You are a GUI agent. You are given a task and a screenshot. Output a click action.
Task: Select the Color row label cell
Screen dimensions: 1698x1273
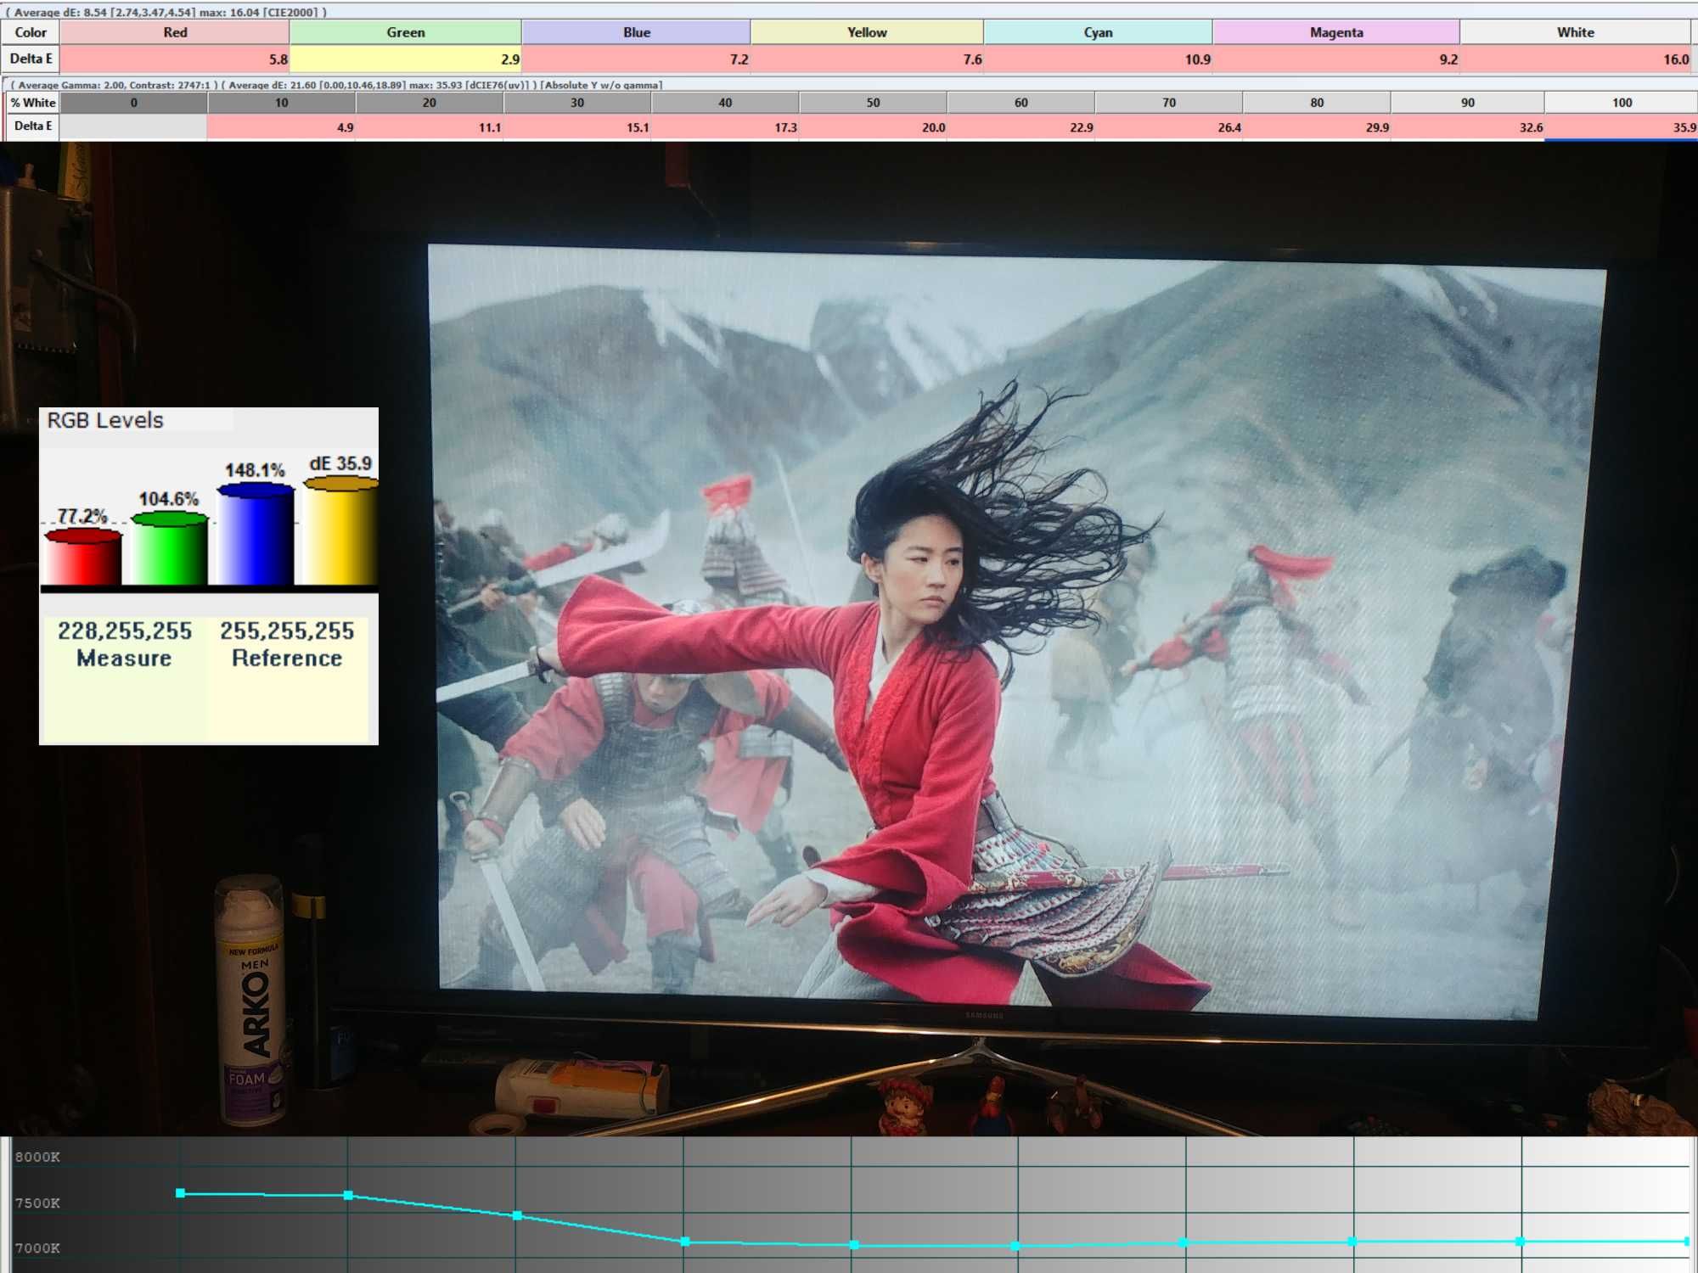pos(31,32)
